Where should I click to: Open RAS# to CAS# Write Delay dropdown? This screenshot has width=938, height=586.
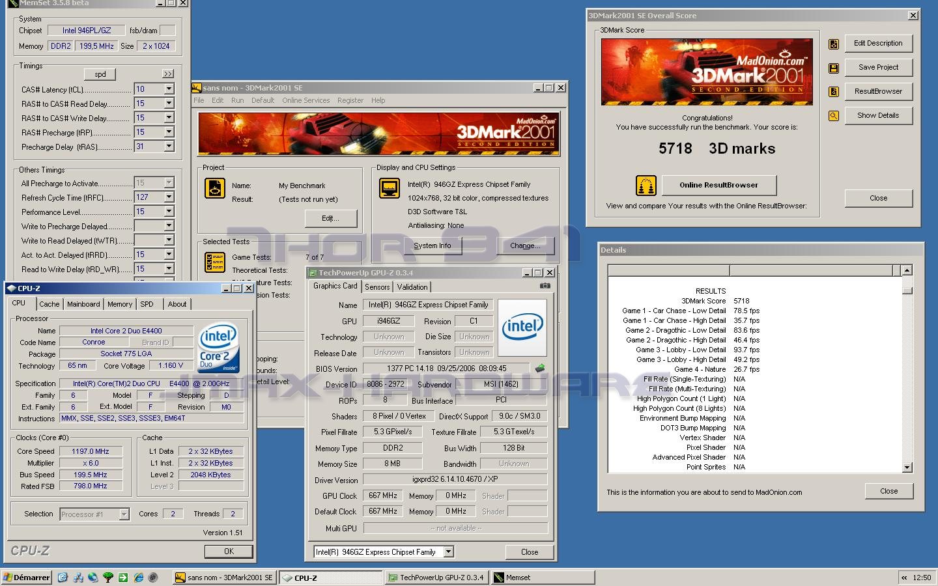pyautogui.click(x=169, y=118)
